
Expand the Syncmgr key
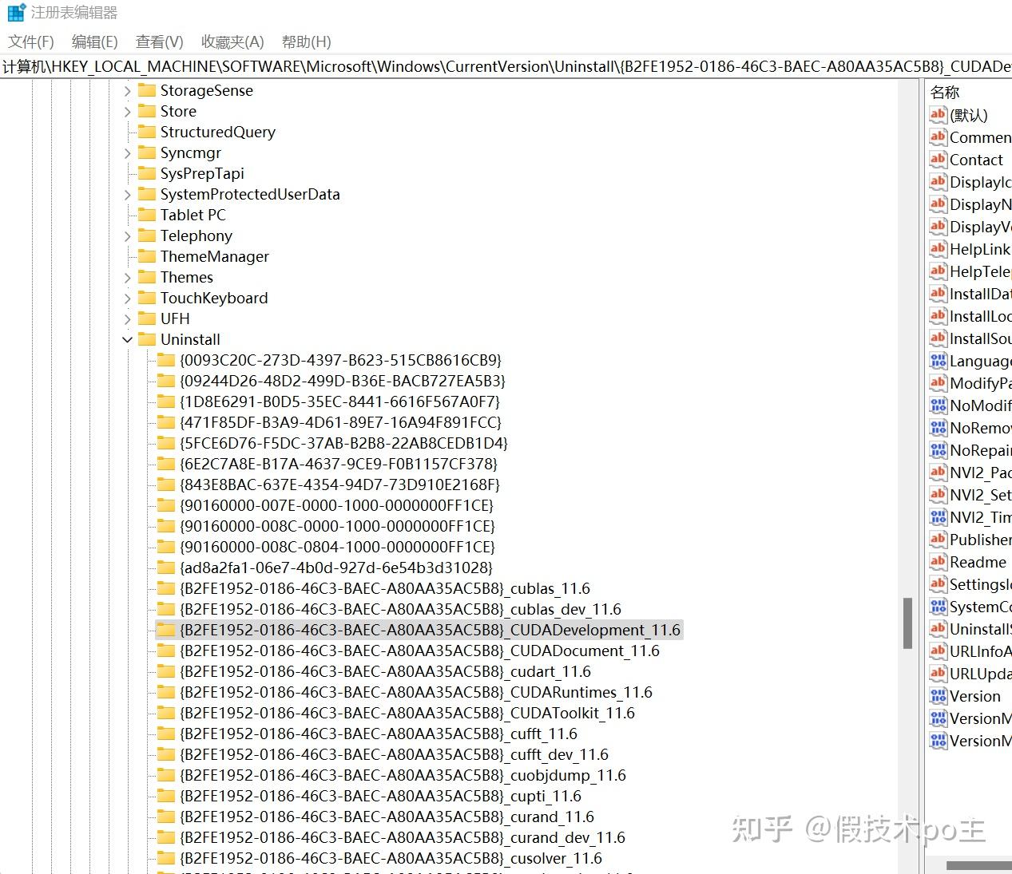tap(128, 153)
